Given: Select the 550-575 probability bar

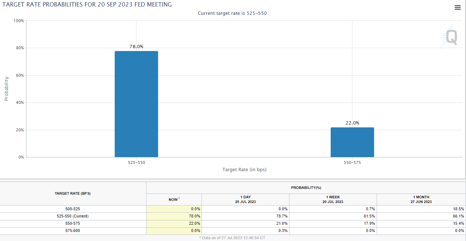Looking at the screenshot, I should (352, 142).
